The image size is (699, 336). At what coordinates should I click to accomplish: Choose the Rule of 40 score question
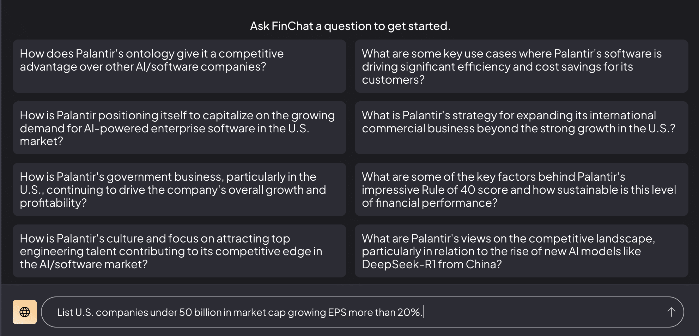[521, 190]
